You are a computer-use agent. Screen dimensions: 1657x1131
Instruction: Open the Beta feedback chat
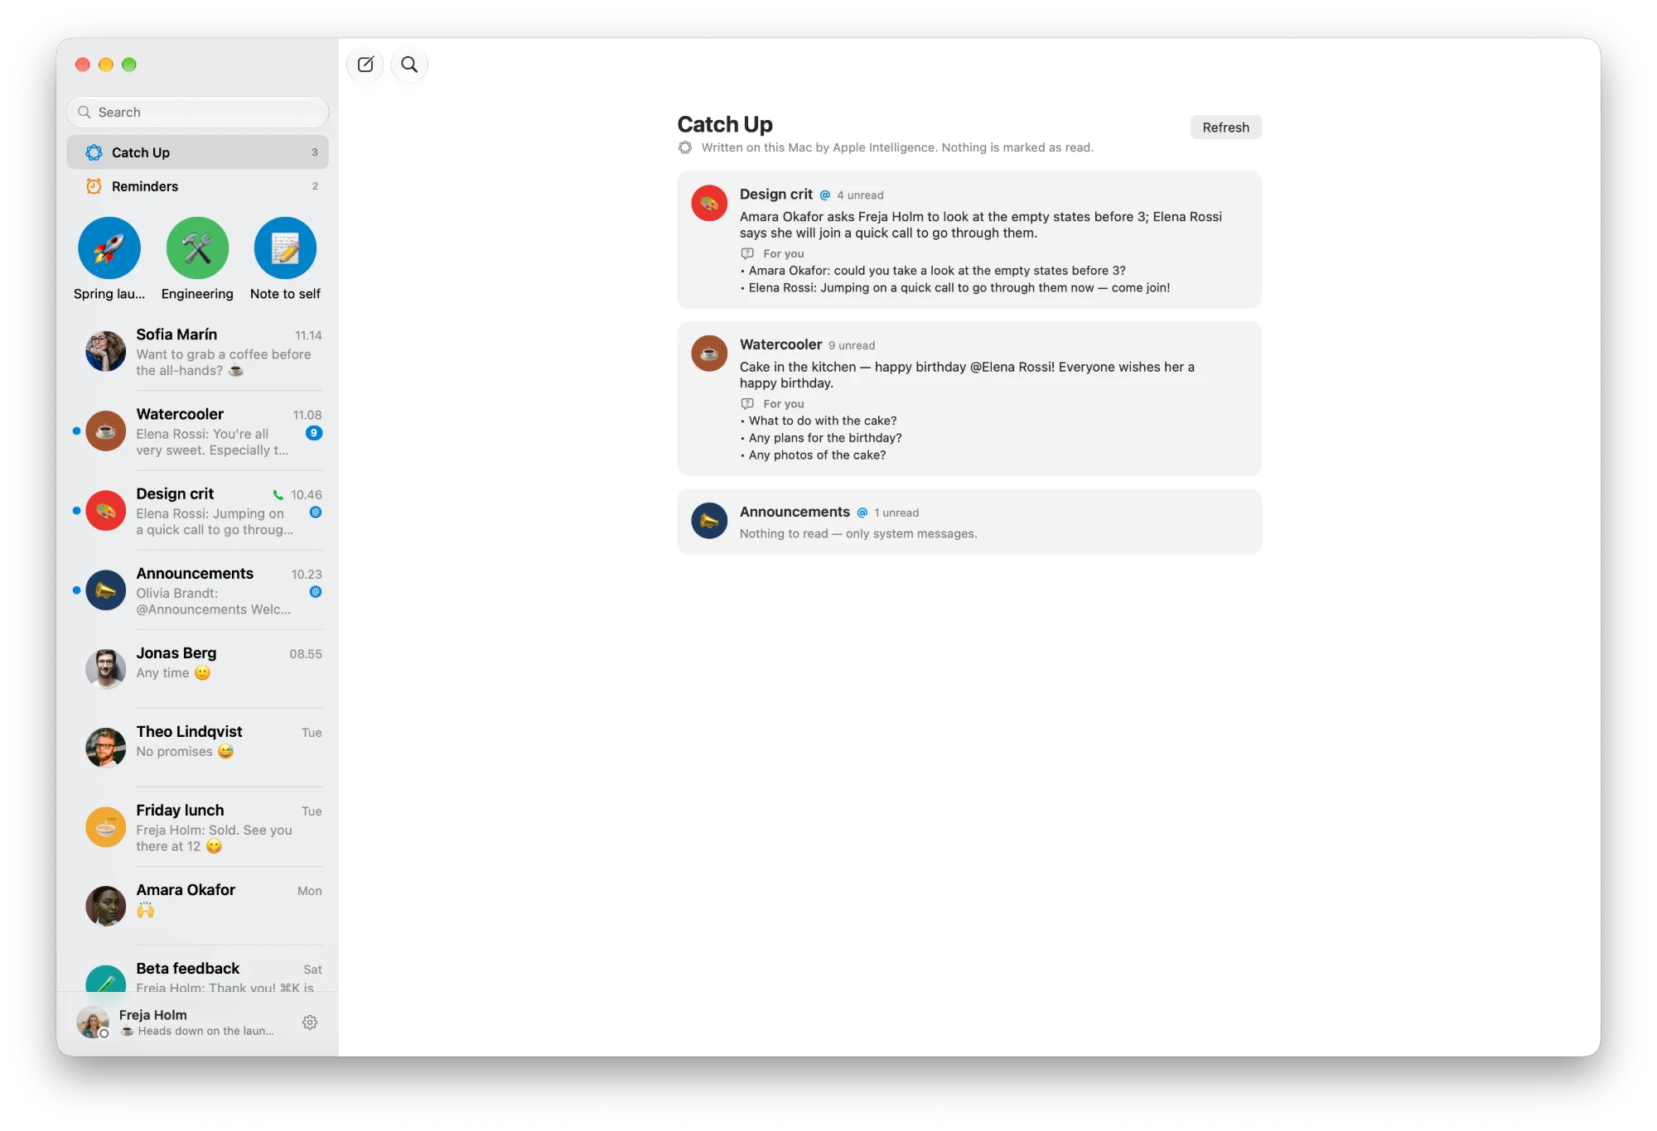197,970
